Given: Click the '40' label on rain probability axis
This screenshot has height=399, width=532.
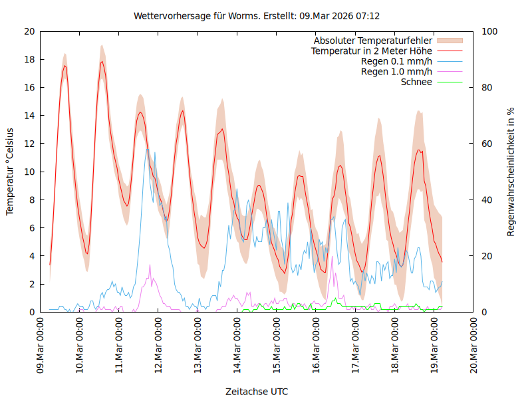Looking at the screenshot, I should [487, 200].
